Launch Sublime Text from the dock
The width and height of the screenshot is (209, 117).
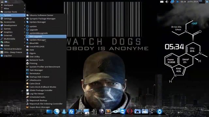[x=108, y=111]
